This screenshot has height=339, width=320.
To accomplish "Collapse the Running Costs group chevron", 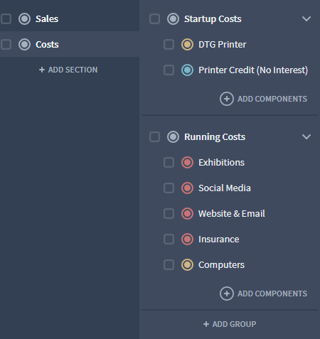I will tap(306, 137).
